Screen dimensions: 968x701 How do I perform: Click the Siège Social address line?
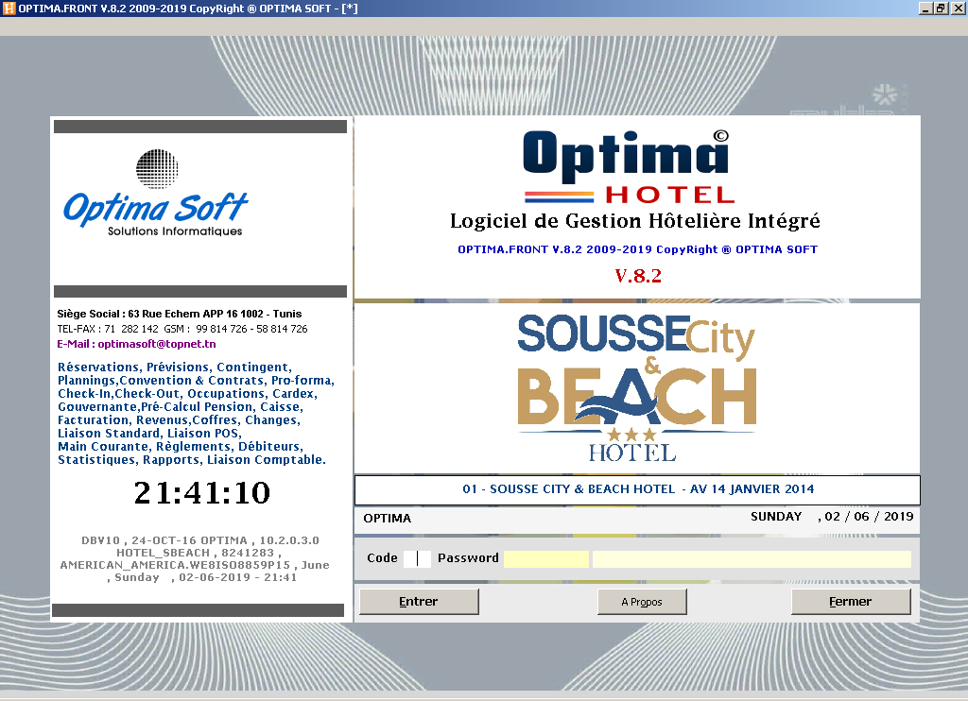click(x=180, y=314)
